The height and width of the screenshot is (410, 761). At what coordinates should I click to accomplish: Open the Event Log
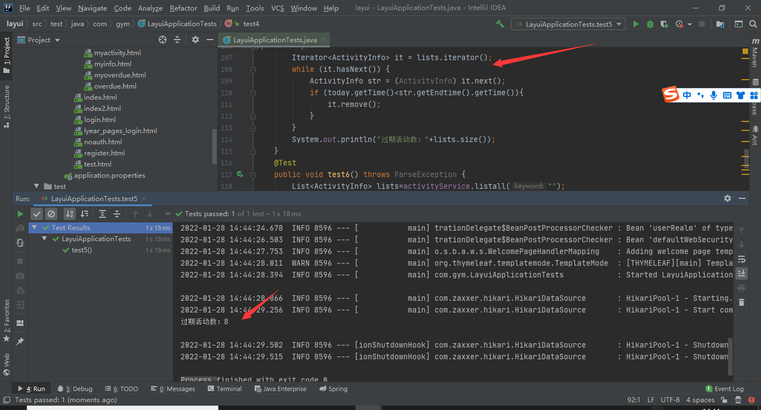(725, 389)
